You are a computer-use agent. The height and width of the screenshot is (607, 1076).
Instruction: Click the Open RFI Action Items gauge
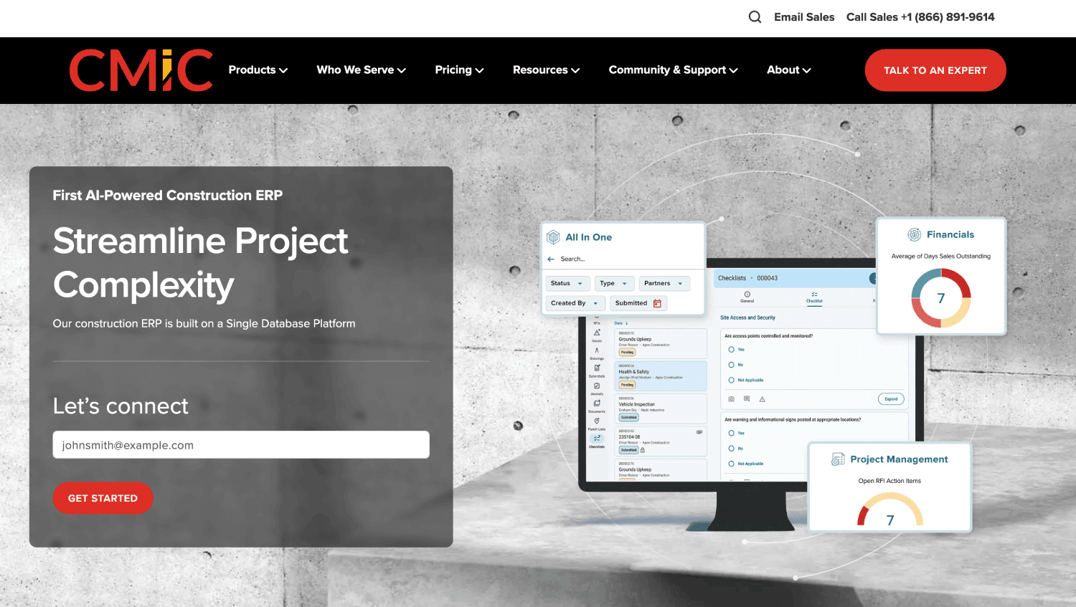point(890,510)
